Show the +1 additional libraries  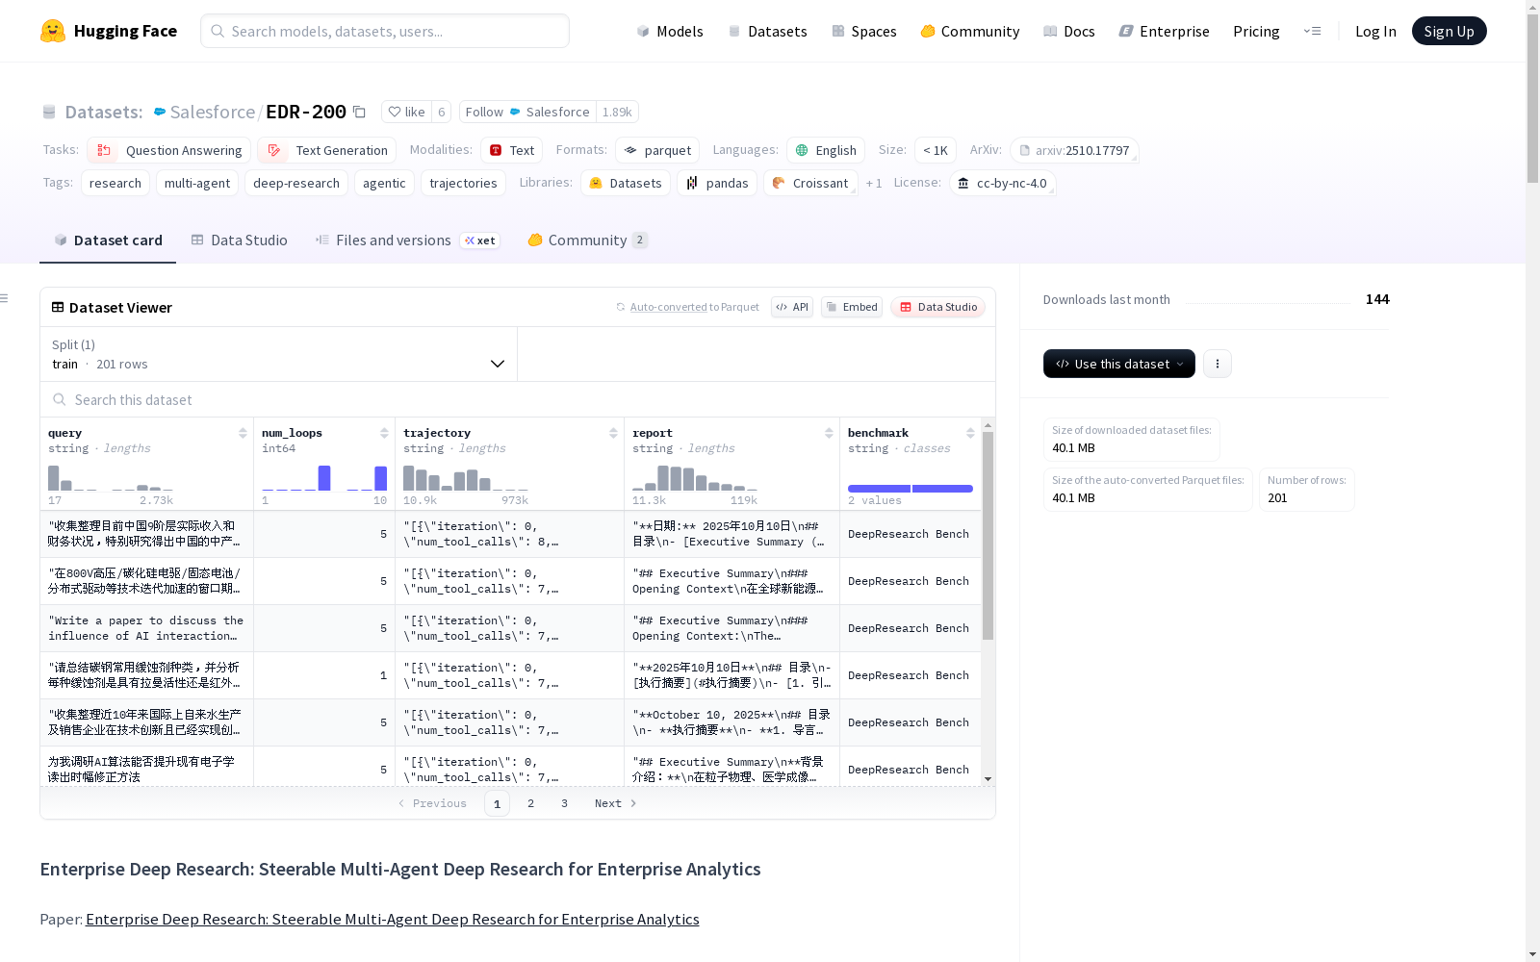874,183
